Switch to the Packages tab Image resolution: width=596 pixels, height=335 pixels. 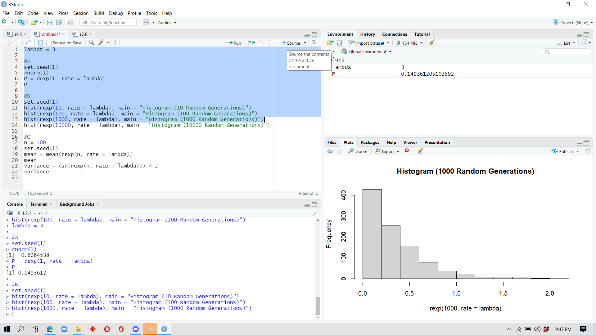370,142
